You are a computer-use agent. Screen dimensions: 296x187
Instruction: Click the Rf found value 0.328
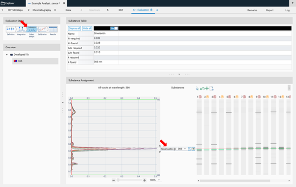(x=97, y=43)
